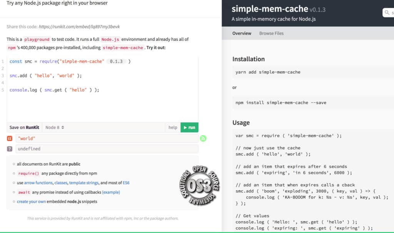Screen dimensions: 394x233
Task: Click usage line smc.add 'expiring' 6000
Action: (294, 173)
